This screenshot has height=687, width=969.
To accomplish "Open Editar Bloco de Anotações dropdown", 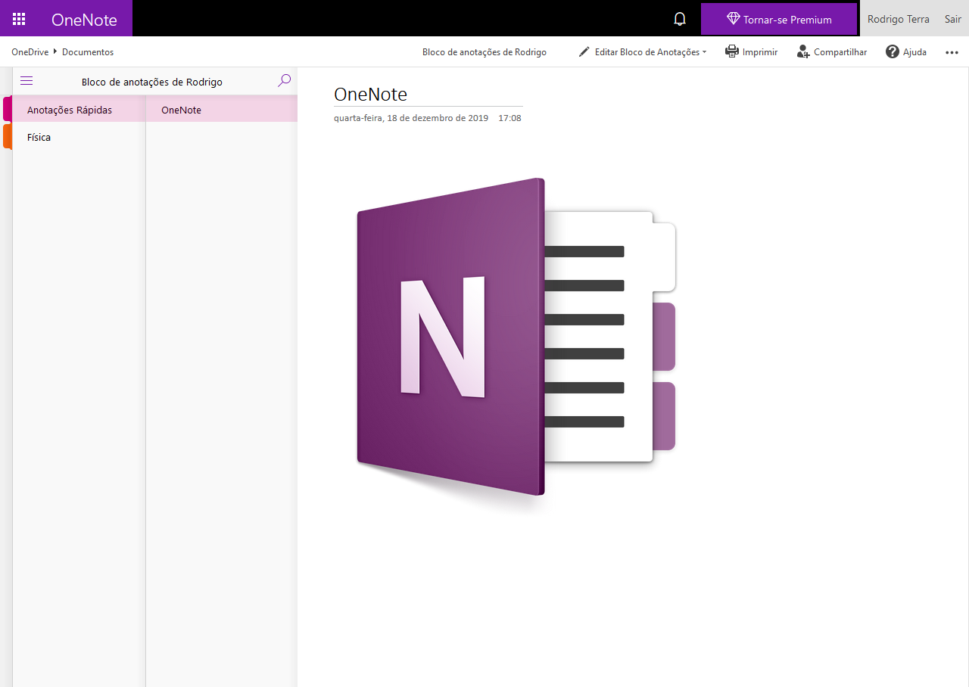I will 643,52.
